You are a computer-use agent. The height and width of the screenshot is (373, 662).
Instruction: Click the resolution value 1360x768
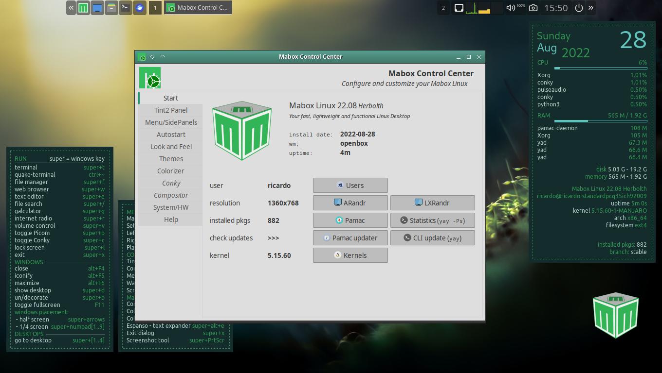point(283,203)
